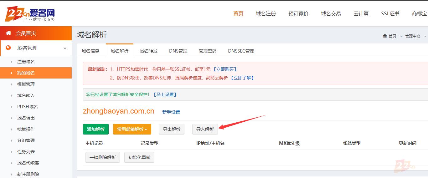
Task: Click the 记录类型 column header
Action: click(150, 143)
